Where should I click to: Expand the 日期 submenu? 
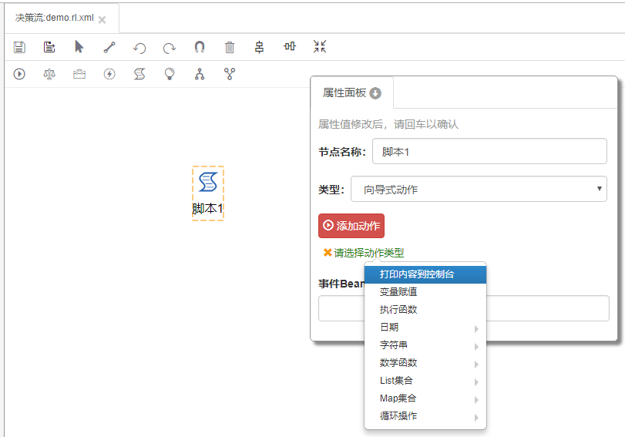425,328
